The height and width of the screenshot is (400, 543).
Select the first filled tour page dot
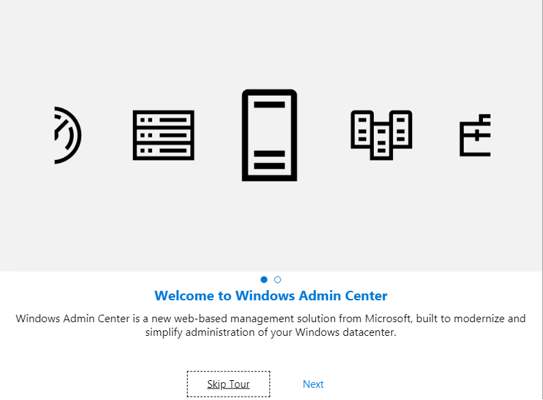(264, 280)
